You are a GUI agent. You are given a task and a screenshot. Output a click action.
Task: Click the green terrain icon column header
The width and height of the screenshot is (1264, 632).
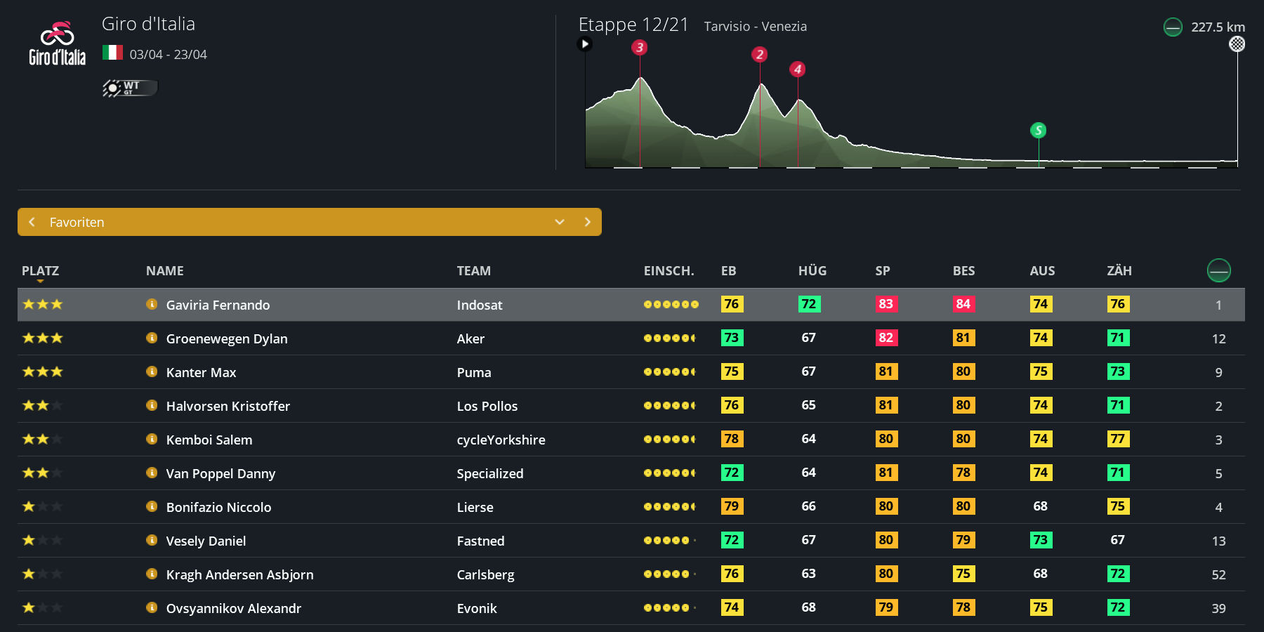click(x=1218, y=270)
